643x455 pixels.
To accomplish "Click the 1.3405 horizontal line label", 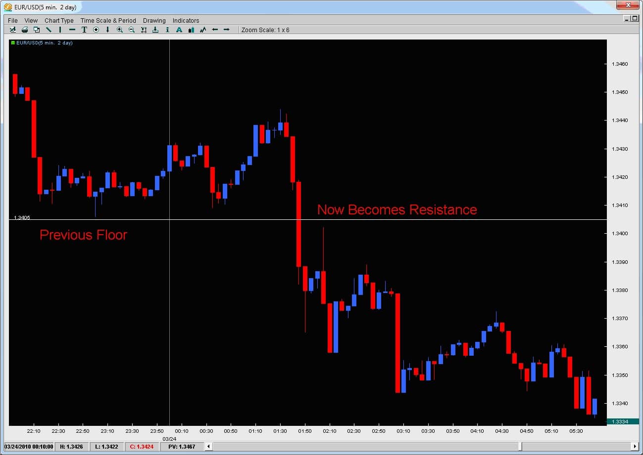I will (x=22, y=217).
